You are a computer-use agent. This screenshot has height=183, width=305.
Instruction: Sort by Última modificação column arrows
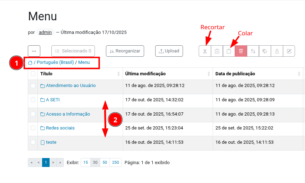pos(209,74)
